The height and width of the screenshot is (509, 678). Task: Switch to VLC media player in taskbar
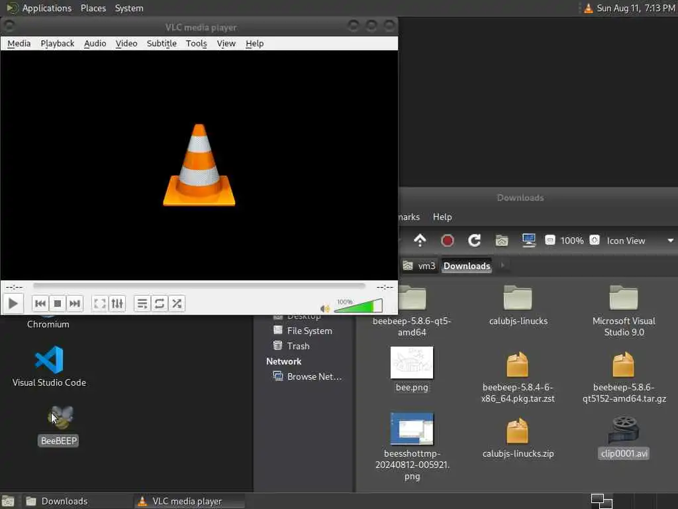[x=189, y=501]
